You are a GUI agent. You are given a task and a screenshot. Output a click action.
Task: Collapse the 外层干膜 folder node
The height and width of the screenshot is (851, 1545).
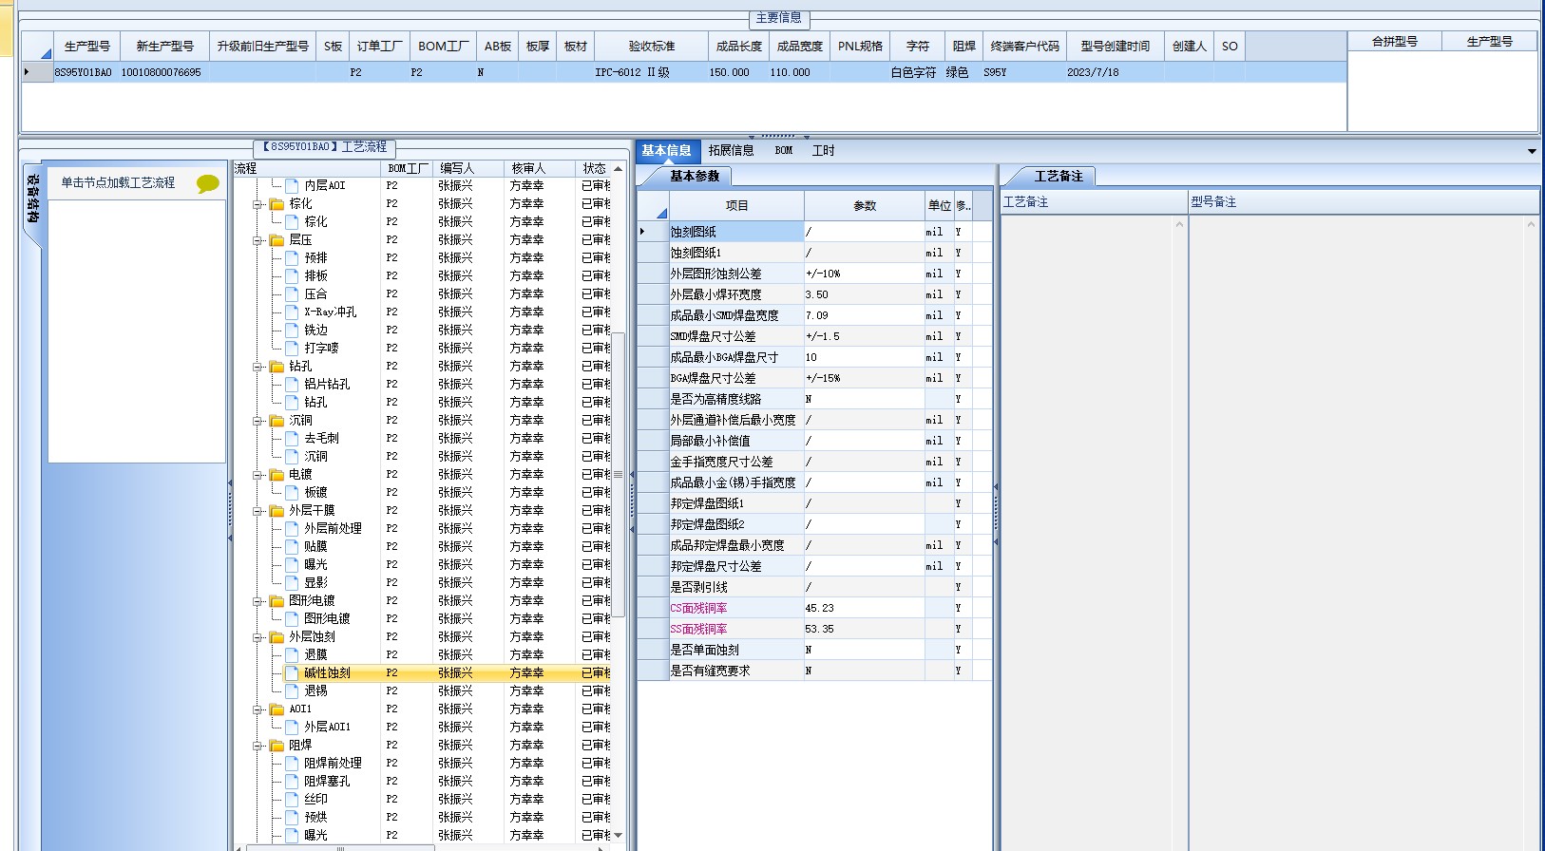click(257, 511)
